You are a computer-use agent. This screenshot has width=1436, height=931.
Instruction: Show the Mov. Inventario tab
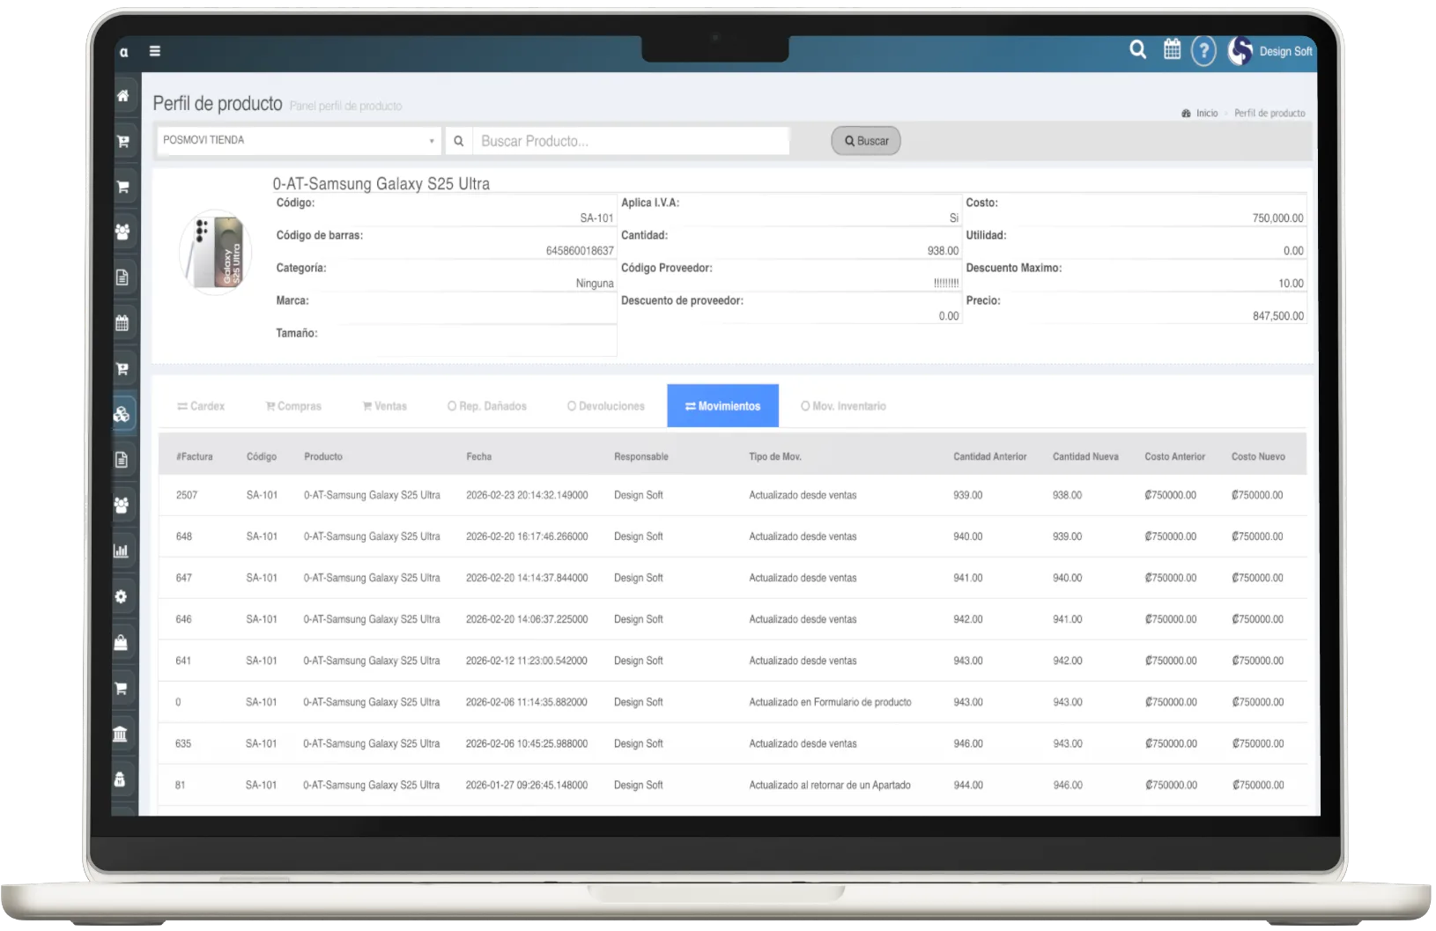(843, 406)
